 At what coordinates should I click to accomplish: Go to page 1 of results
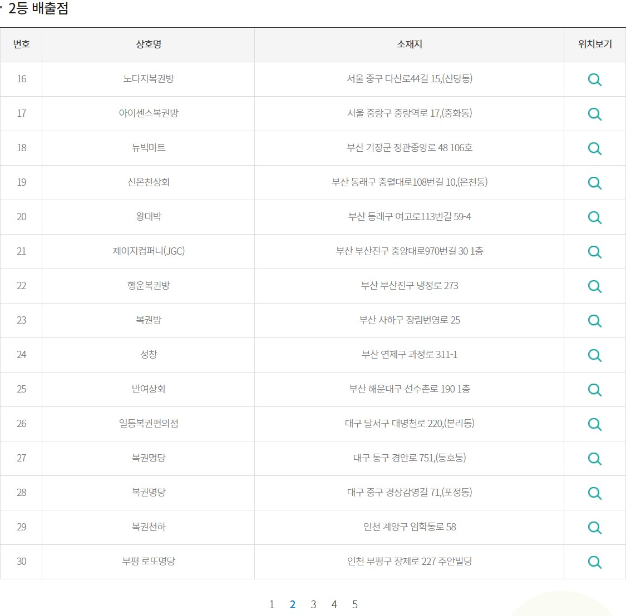point(272,604)
